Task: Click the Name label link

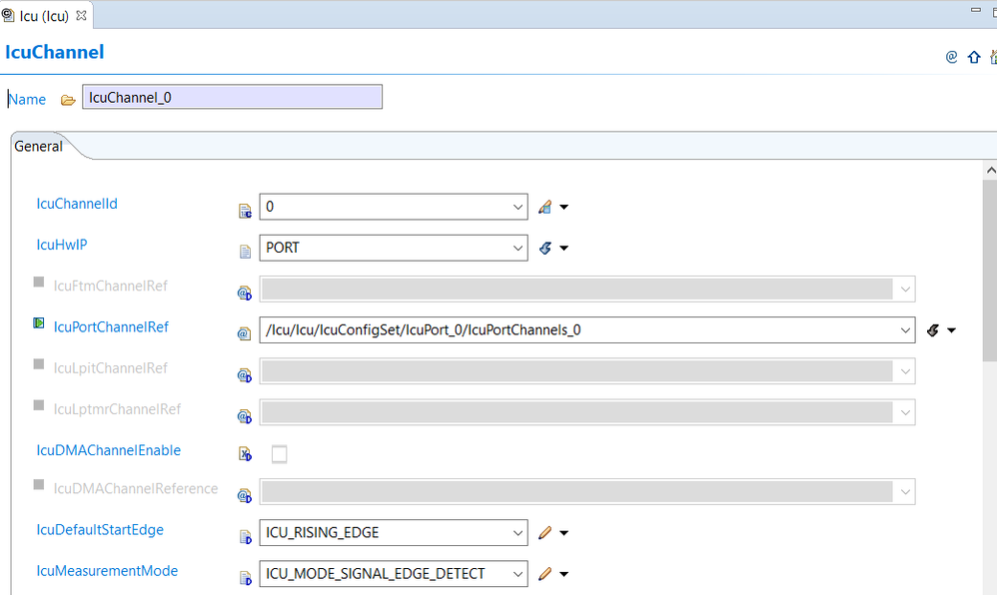Action: pyautogui.click(x=27, y=99)
